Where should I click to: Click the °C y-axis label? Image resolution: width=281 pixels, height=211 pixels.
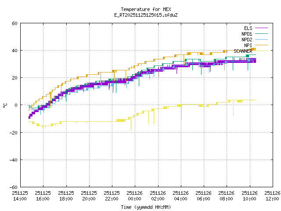coord(5,105)
